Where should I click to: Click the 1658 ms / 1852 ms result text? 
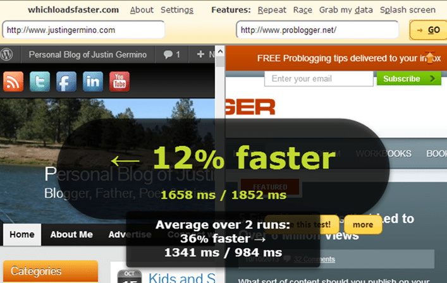click(x=224, y=195)
